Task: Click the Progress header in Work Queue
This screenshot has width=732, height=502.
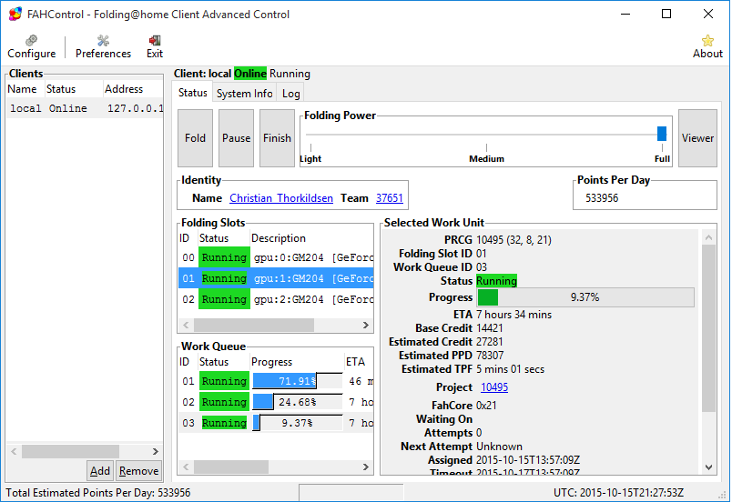Action: click(297, 362)
